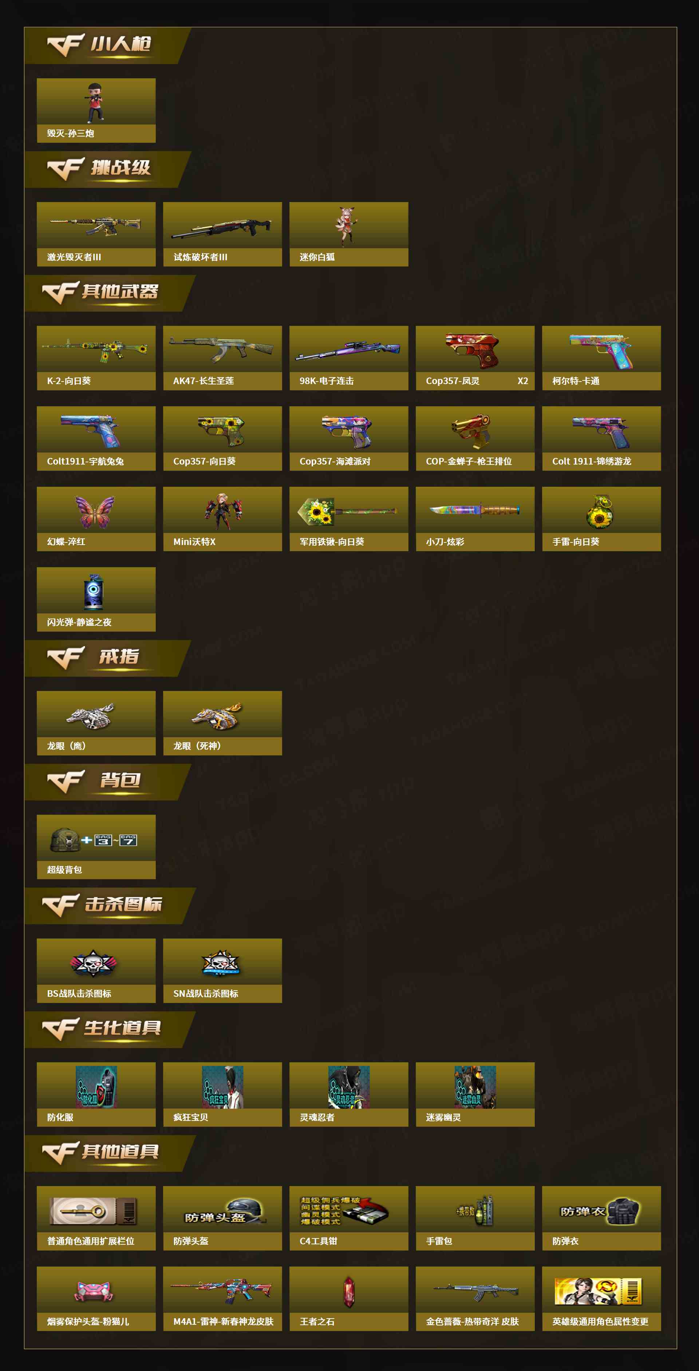Viewport: 699px width, 1371px height.
Task: Open the 英雄级通用角色属性变更 ticket item
Action: tap(601, 1299)
